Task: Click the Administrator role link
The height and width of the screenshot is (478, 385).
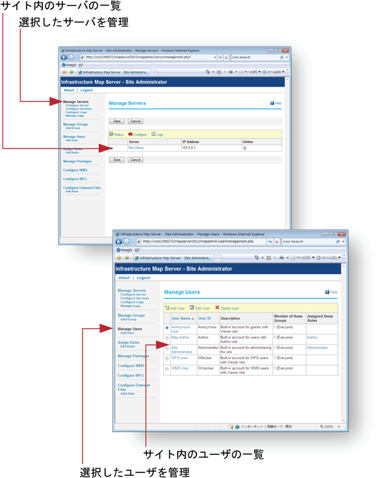Action: click(x=317, y=348)
